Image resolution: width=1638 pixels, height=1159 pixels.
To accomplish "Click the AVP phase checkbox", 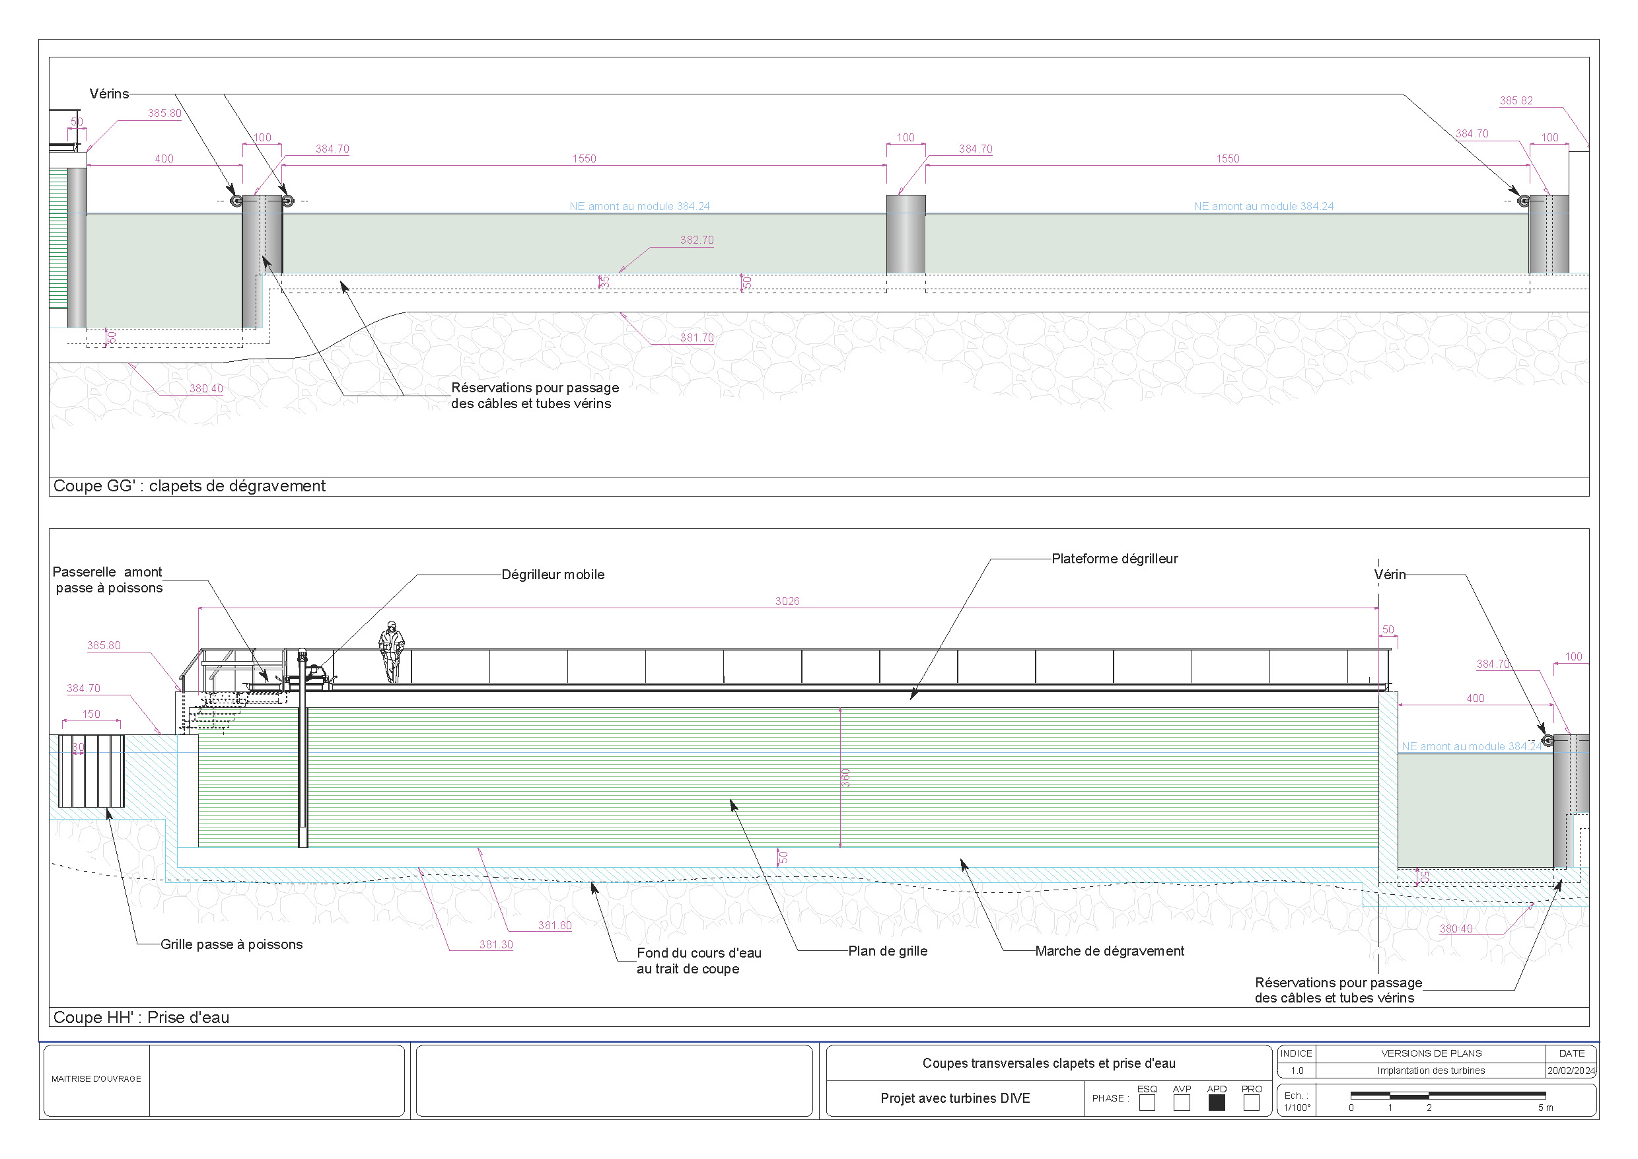I will pos(1182,1102).
